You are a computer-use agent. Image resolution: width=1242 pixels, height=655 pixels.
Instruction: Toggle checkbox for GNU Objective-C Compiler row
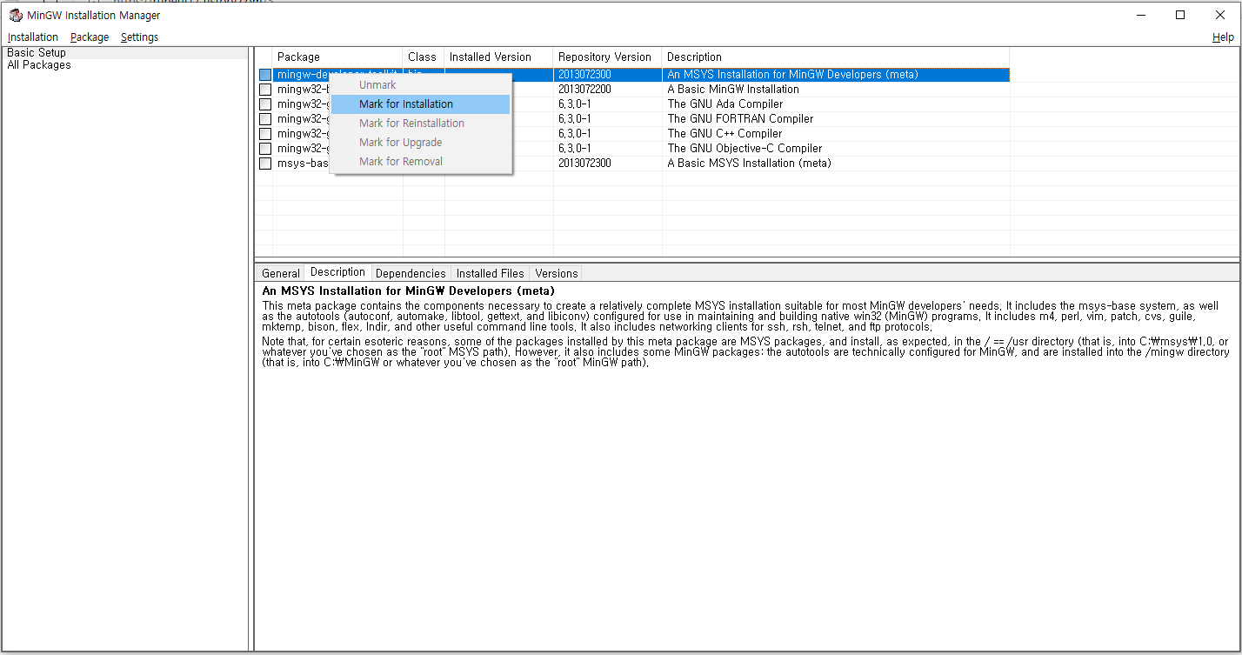(x=265, y=149)
